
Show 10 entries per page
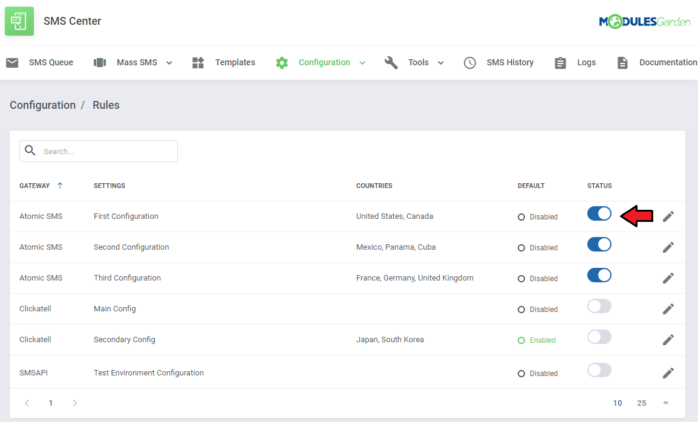[x=618, y=403]
